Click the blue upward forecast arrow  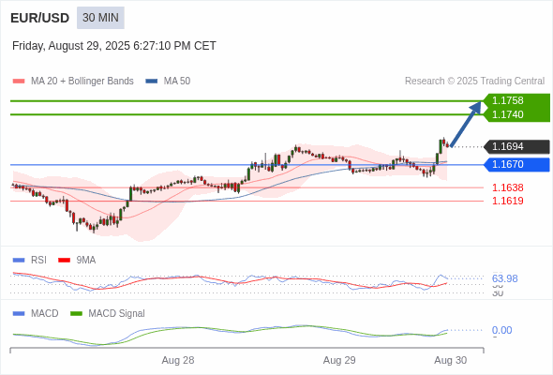466,124
